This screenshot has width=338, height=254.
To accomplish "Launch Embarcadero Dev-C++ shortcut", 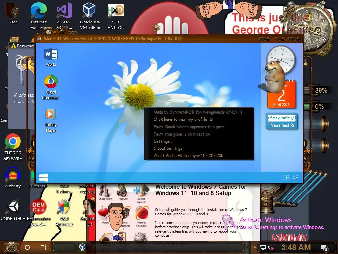I will 38,213.
